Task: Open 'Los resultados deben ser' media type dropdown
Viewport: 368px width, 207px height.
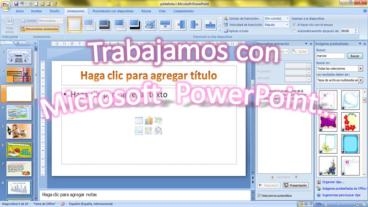Action: pyautogui.click(x=361, y=80)
